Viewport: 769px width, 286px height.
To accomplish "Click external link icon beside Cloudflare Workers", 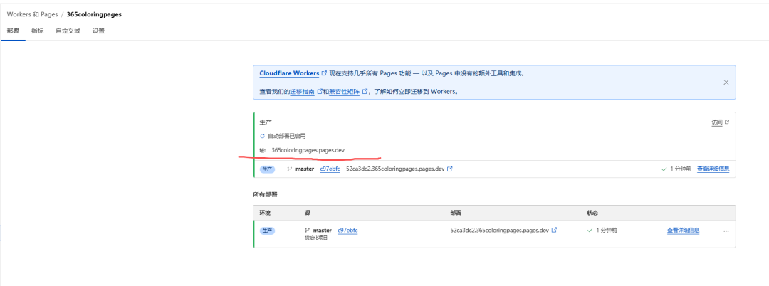I will click(x=325, y=73).
